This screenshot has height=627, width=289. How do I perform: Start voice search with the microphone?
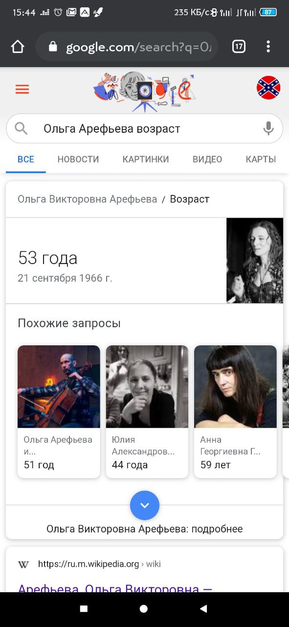(268, 128)
